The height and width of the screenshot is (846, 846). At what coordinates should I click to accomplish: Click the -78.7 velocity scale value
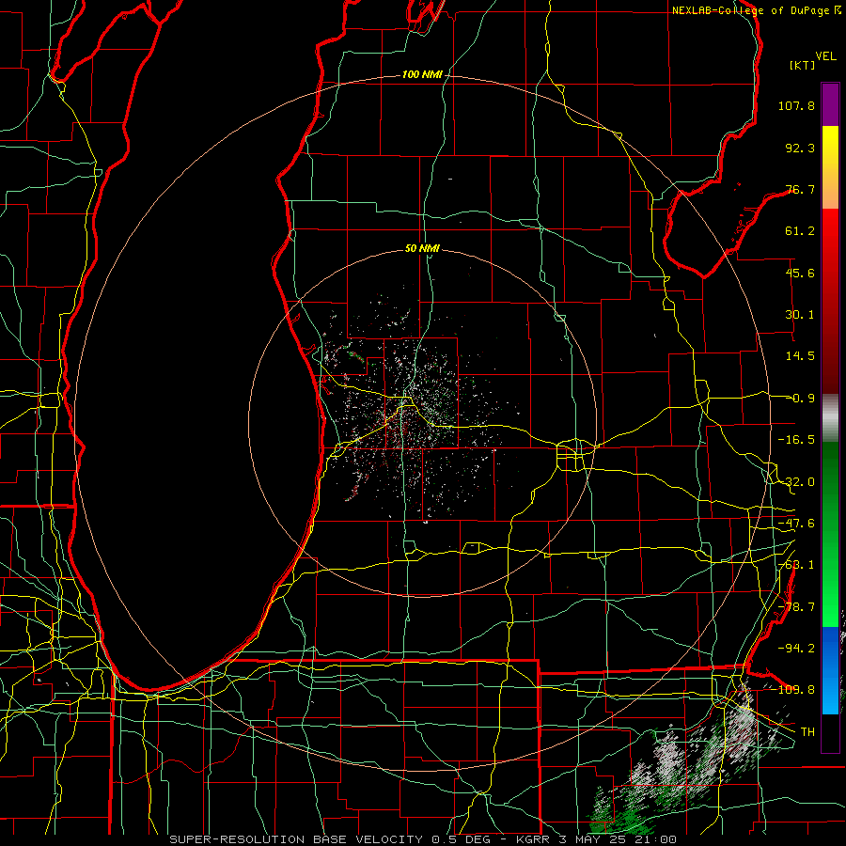tap(796, 607)
